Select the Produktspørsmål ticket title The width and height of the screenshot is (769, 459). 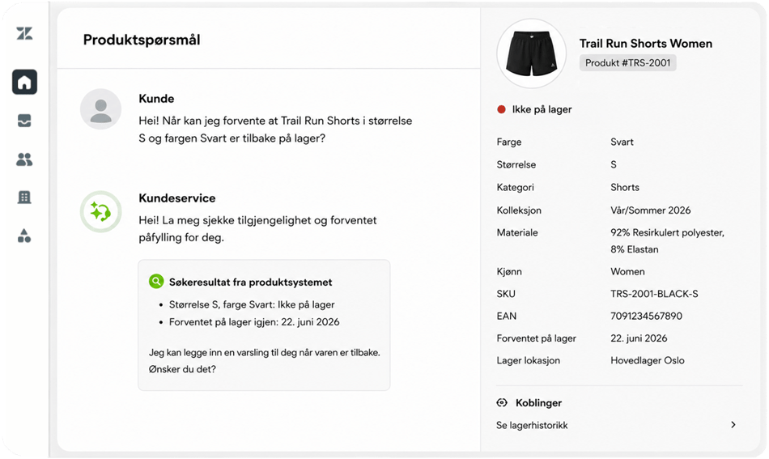[142, 40]
